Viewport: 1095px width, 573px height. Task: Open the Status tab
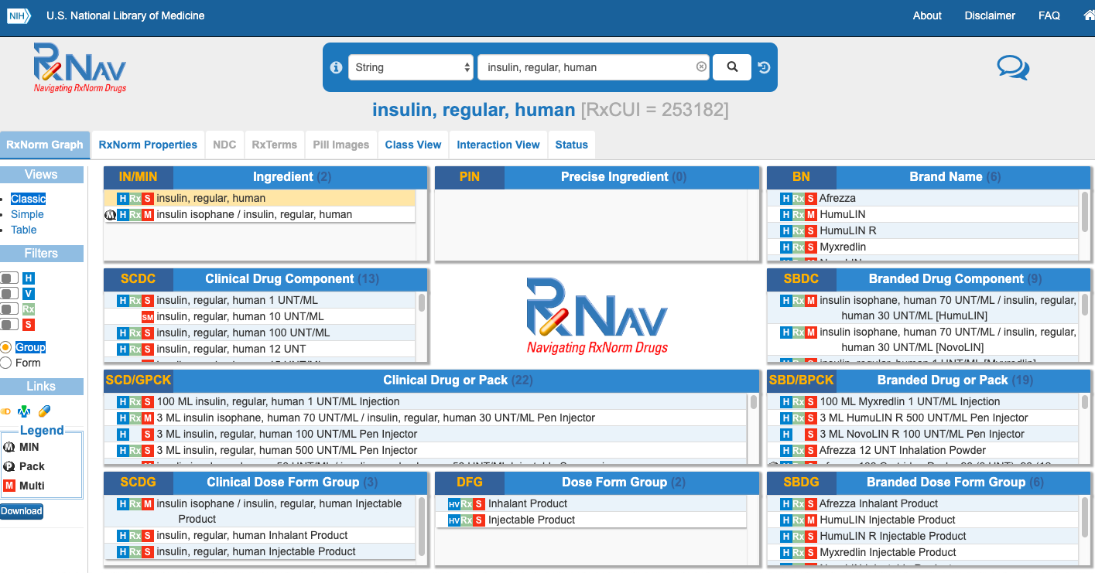(x=572, y=145)
